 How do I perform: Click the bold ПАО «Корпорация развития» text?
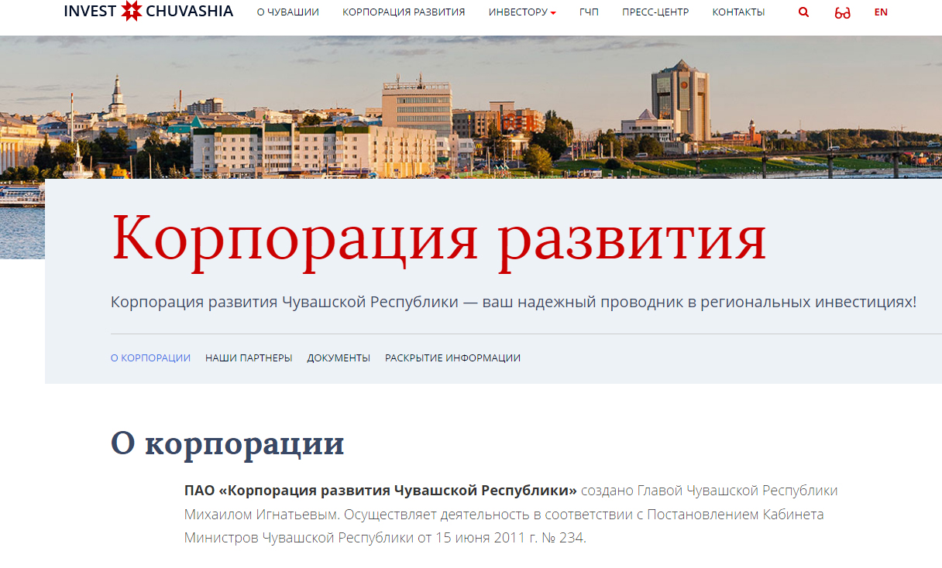(381, 491)
